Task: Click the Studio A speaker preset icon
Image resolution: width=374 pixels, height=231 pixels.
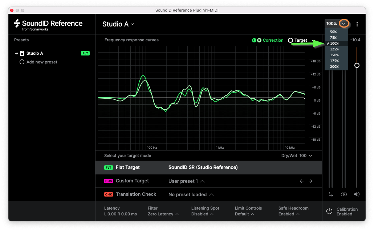Action: (x=22, y=53)
